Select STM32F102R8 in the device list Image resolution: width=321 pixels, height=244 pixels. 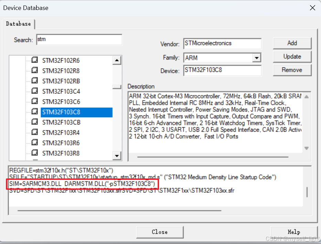point(61,71)
